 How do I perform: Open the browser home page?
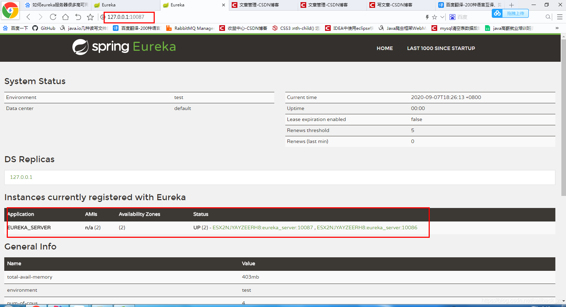(x=65, y=17)
